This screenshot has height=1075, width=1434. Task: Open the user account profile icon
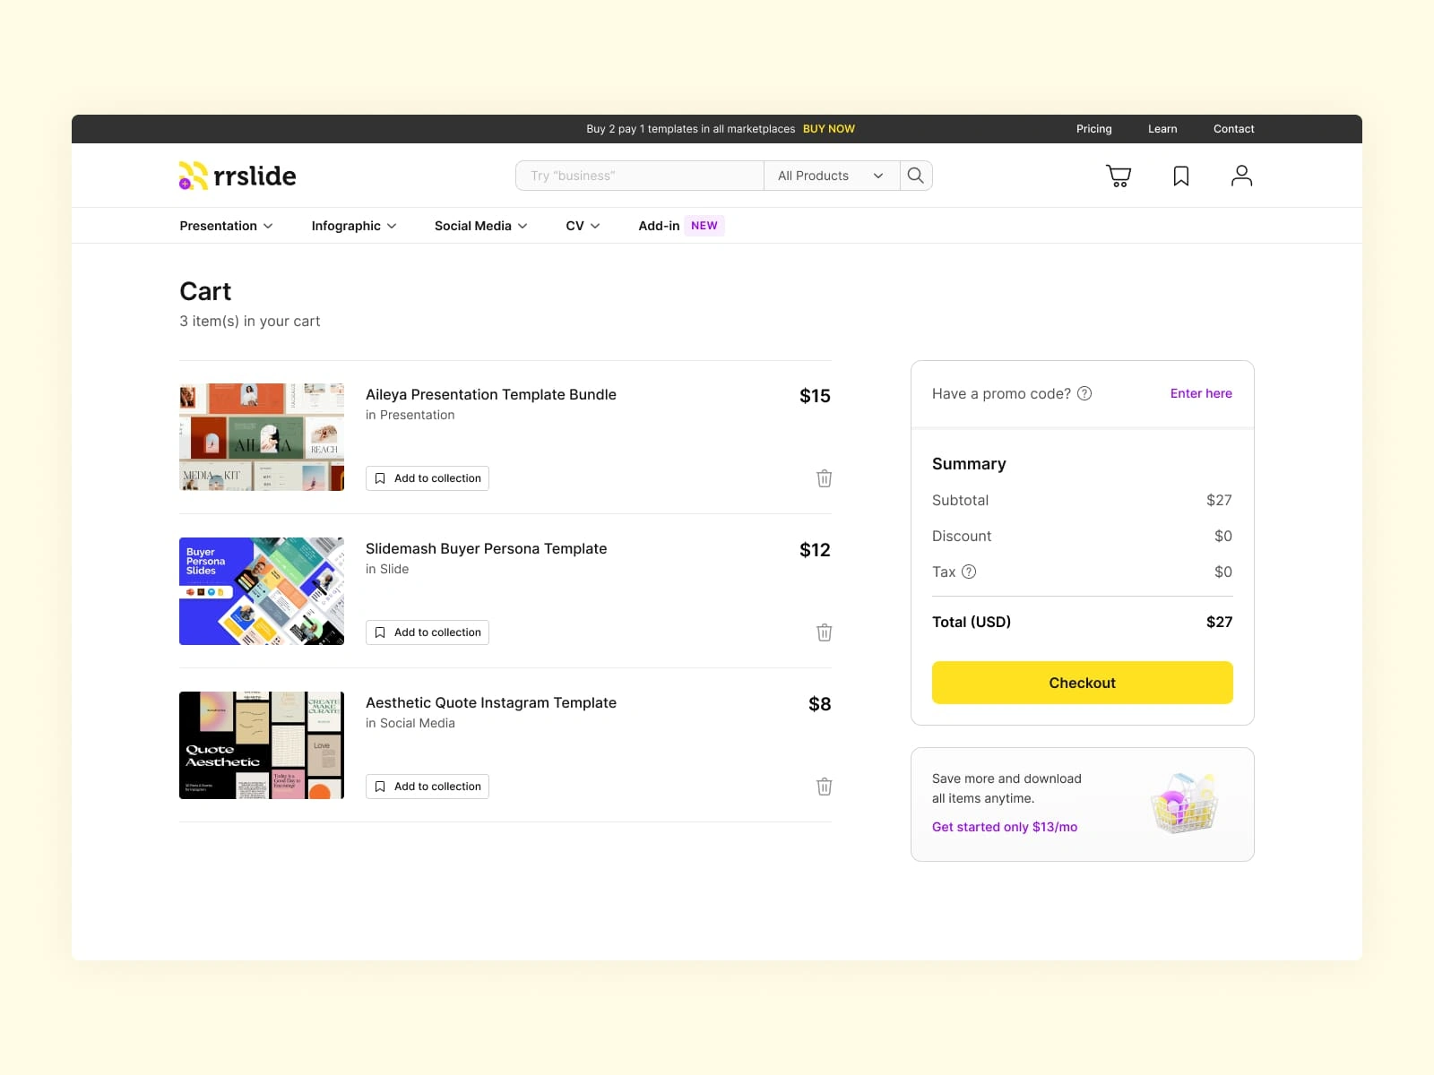[1241, 176]
